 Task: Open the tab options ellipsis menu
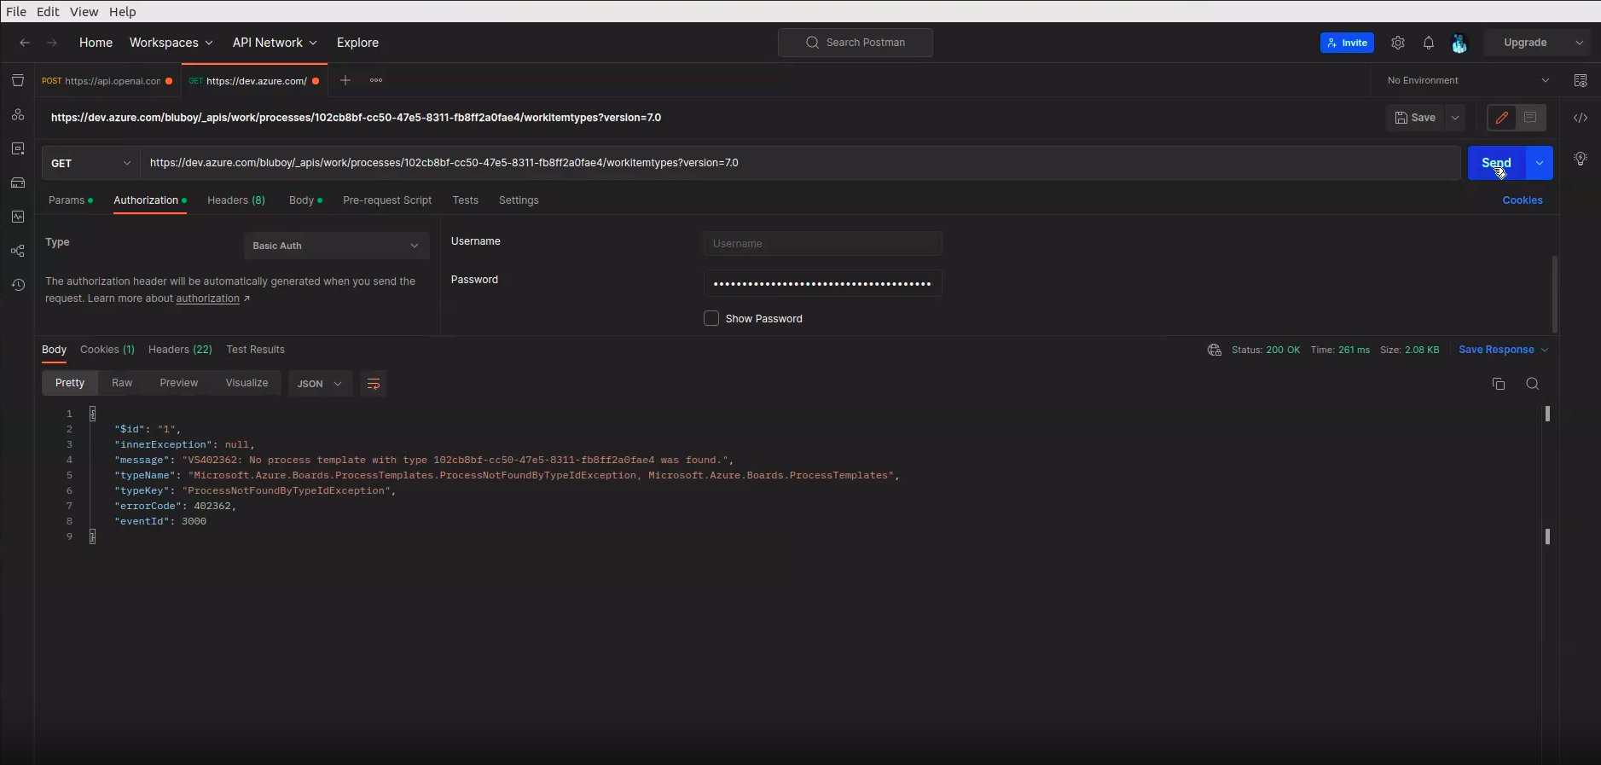(x=376, y=80)
